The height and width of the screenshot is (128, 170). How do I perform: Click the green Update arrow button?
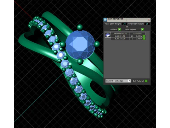pyautogui.click(x=119, y=29)
